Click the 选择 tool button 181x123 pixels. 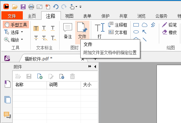(x=12, y=32)
